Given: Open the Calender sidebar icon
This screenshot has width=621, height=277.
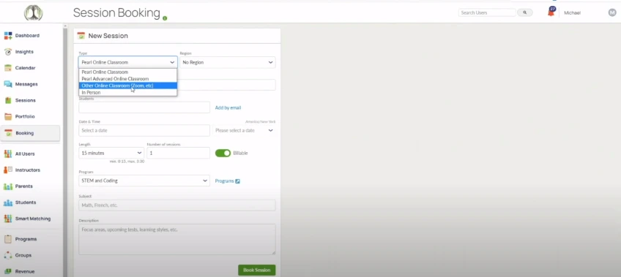Looking at the screenshot, I should 8,68.
